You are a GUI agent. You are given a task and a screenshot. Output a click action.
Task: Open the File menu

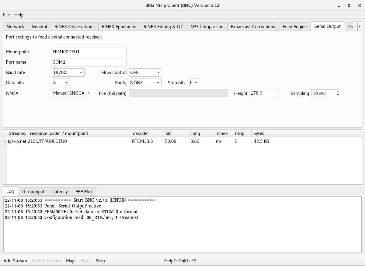coord(6,15)
